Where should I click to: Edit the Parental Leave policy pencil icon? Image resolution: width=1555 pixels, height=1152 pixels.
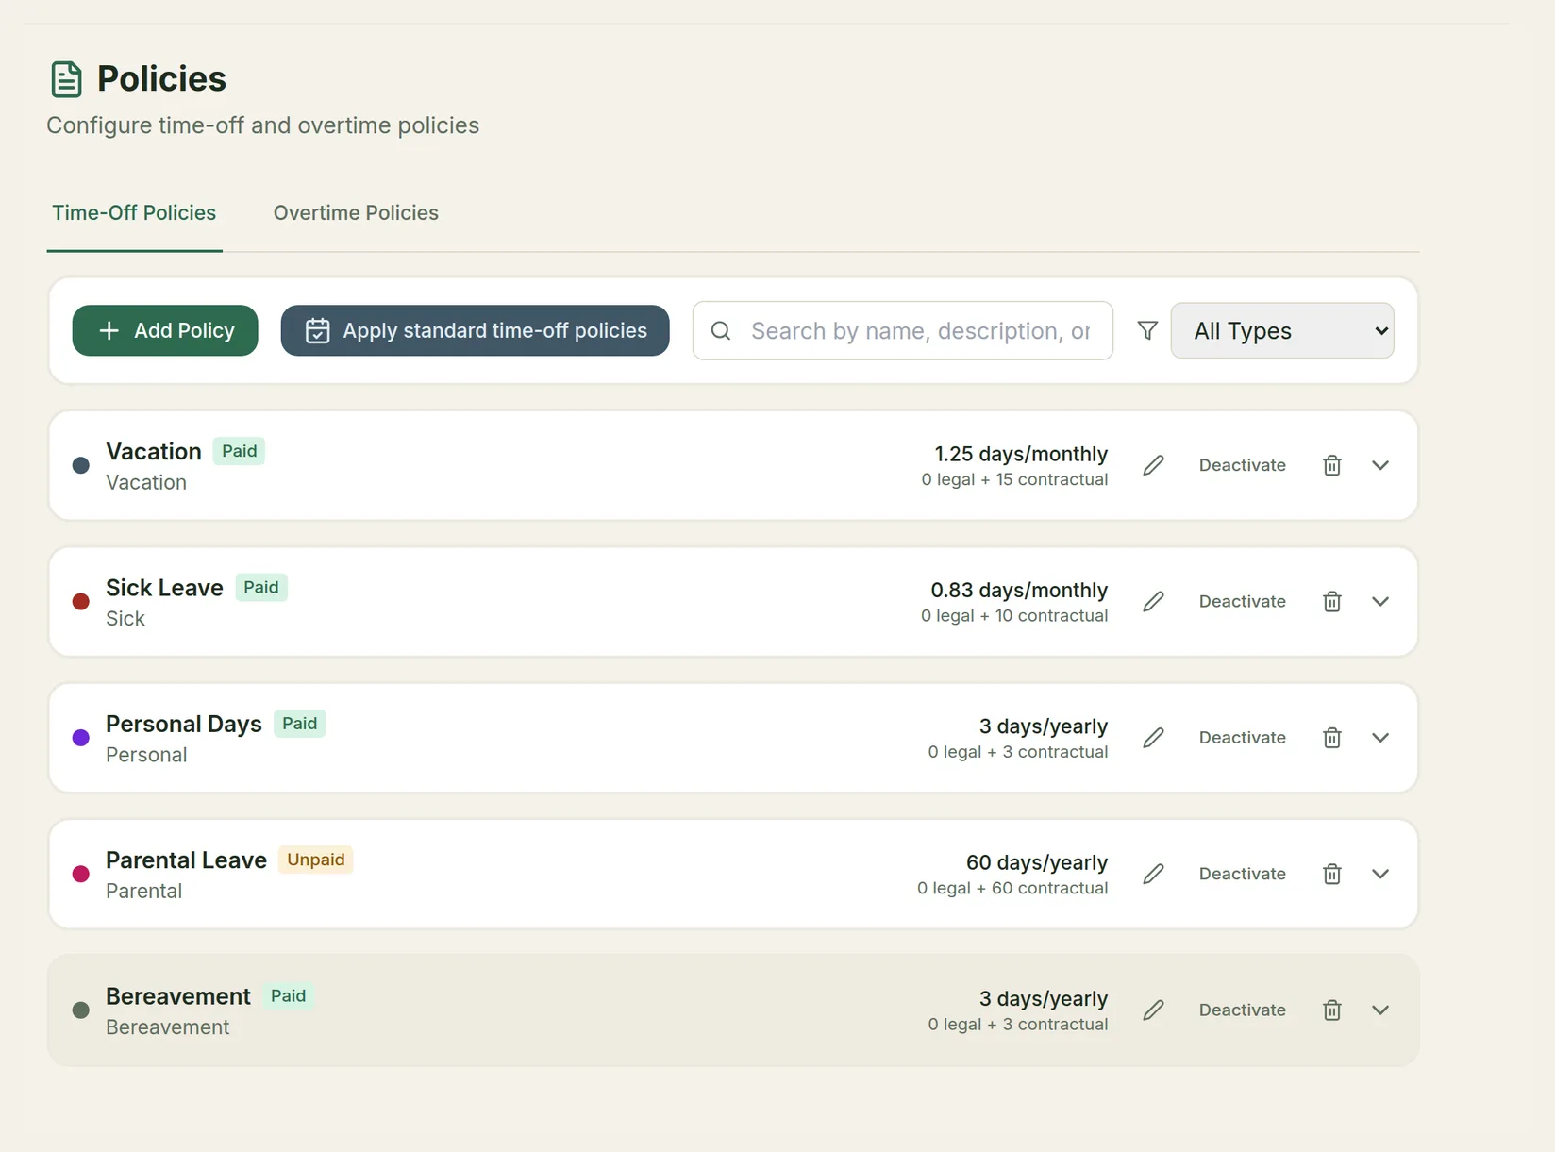pyautogui.click(x=1153, y=874)
